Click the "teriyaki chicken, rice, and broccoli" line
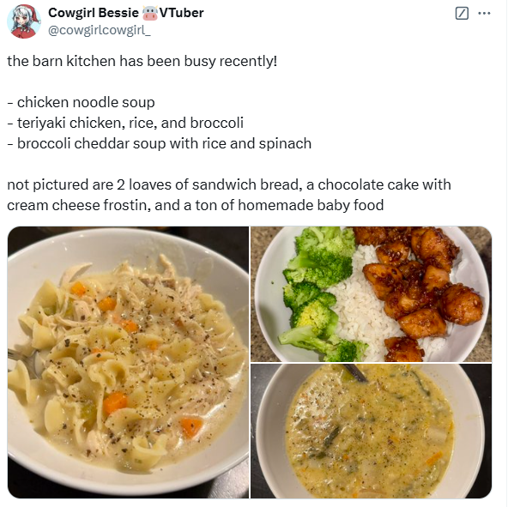Image resolution: width=508 pixels, height=507 pixels. coord(125,124)
